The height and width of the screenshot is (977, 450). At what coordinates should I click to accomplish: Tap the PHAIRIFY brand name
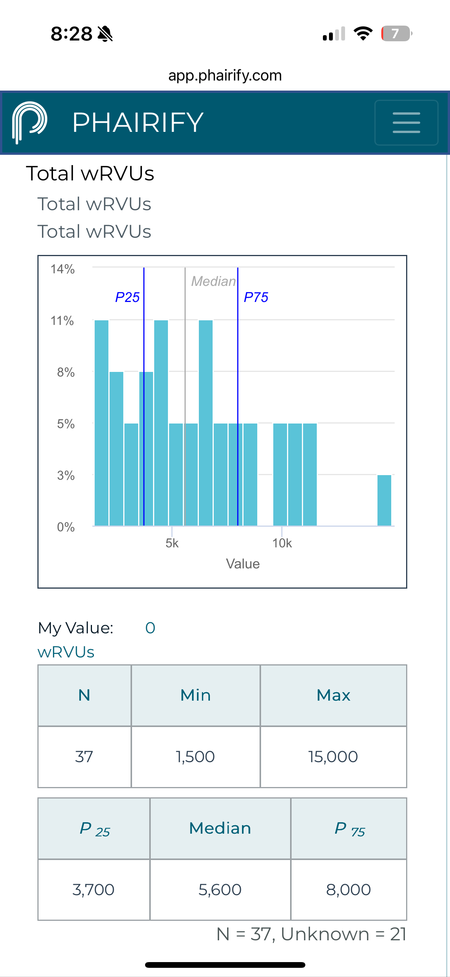tap(138, 123)
